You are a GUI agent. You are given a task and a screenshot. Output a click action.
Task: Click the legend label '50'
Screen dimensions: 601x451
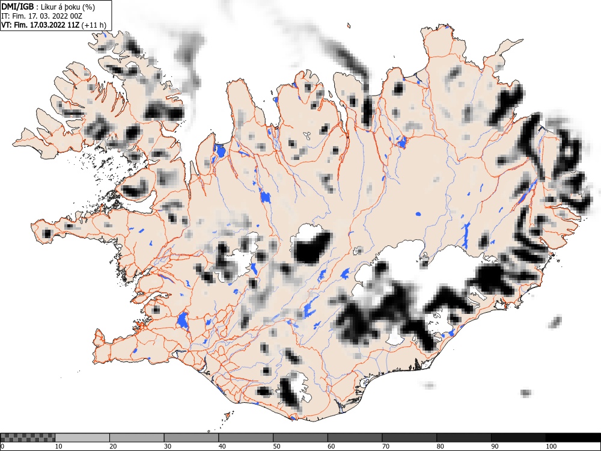pyautogui.click(x=276, y=446)
